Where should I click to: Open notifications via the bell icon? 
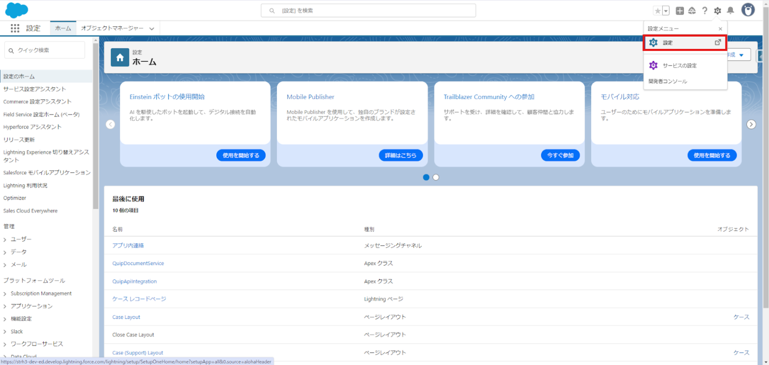tap(731, 10)
